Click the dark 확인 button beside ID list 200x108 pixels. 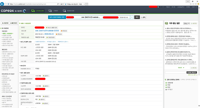(137, 17)
